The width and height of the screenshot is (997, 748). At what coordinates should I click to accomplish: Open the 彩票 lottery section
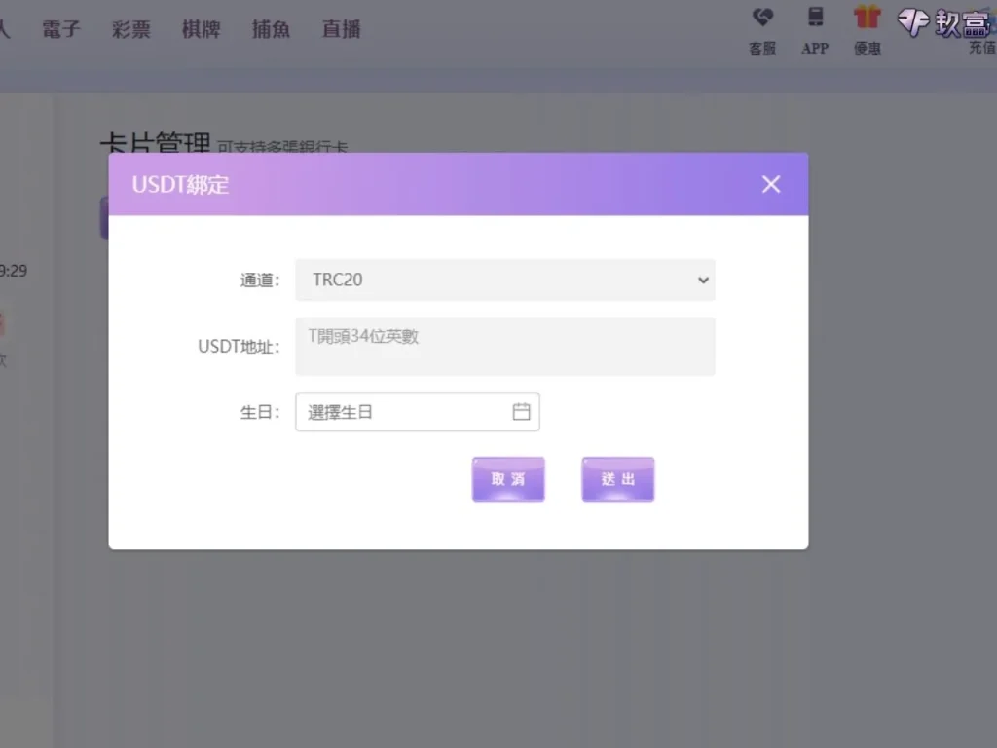pyautogui.click(x=130, y=29)
